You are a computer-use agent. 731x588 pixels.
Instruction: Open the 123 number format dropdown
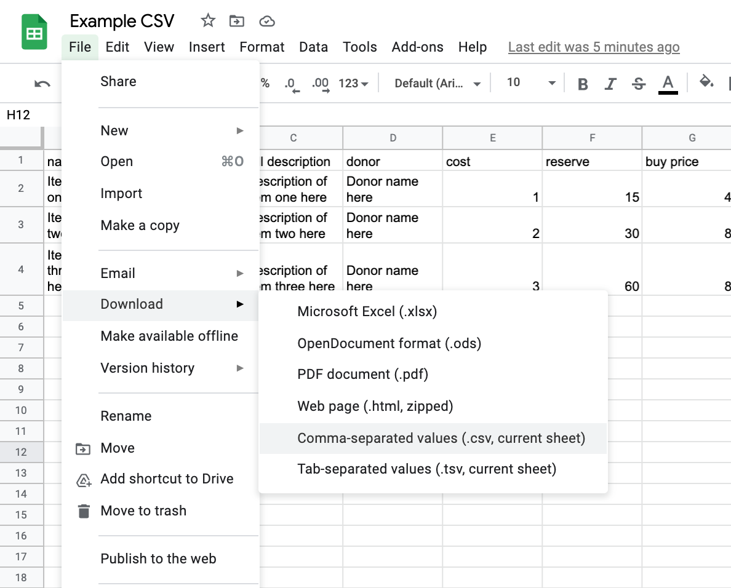(x=353, y=84)
